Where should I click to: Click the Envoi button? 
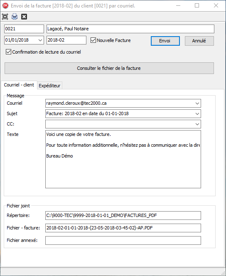point(165,41)
